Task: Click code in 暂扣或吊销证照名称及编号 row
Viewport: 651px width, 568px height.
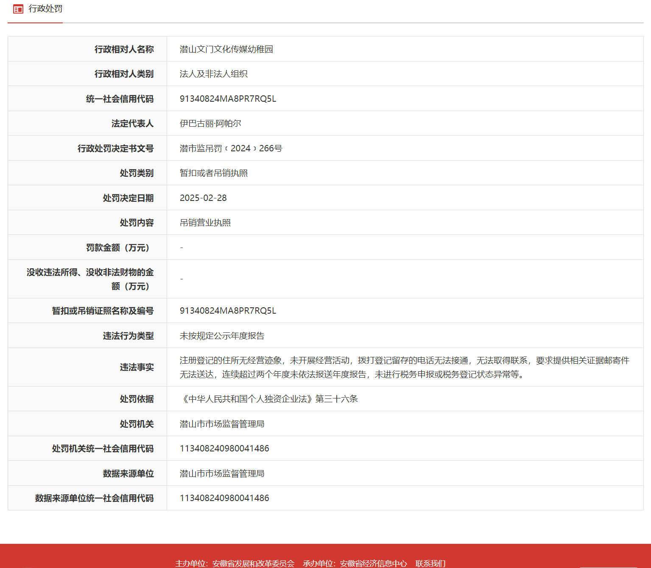Action: 228,311
